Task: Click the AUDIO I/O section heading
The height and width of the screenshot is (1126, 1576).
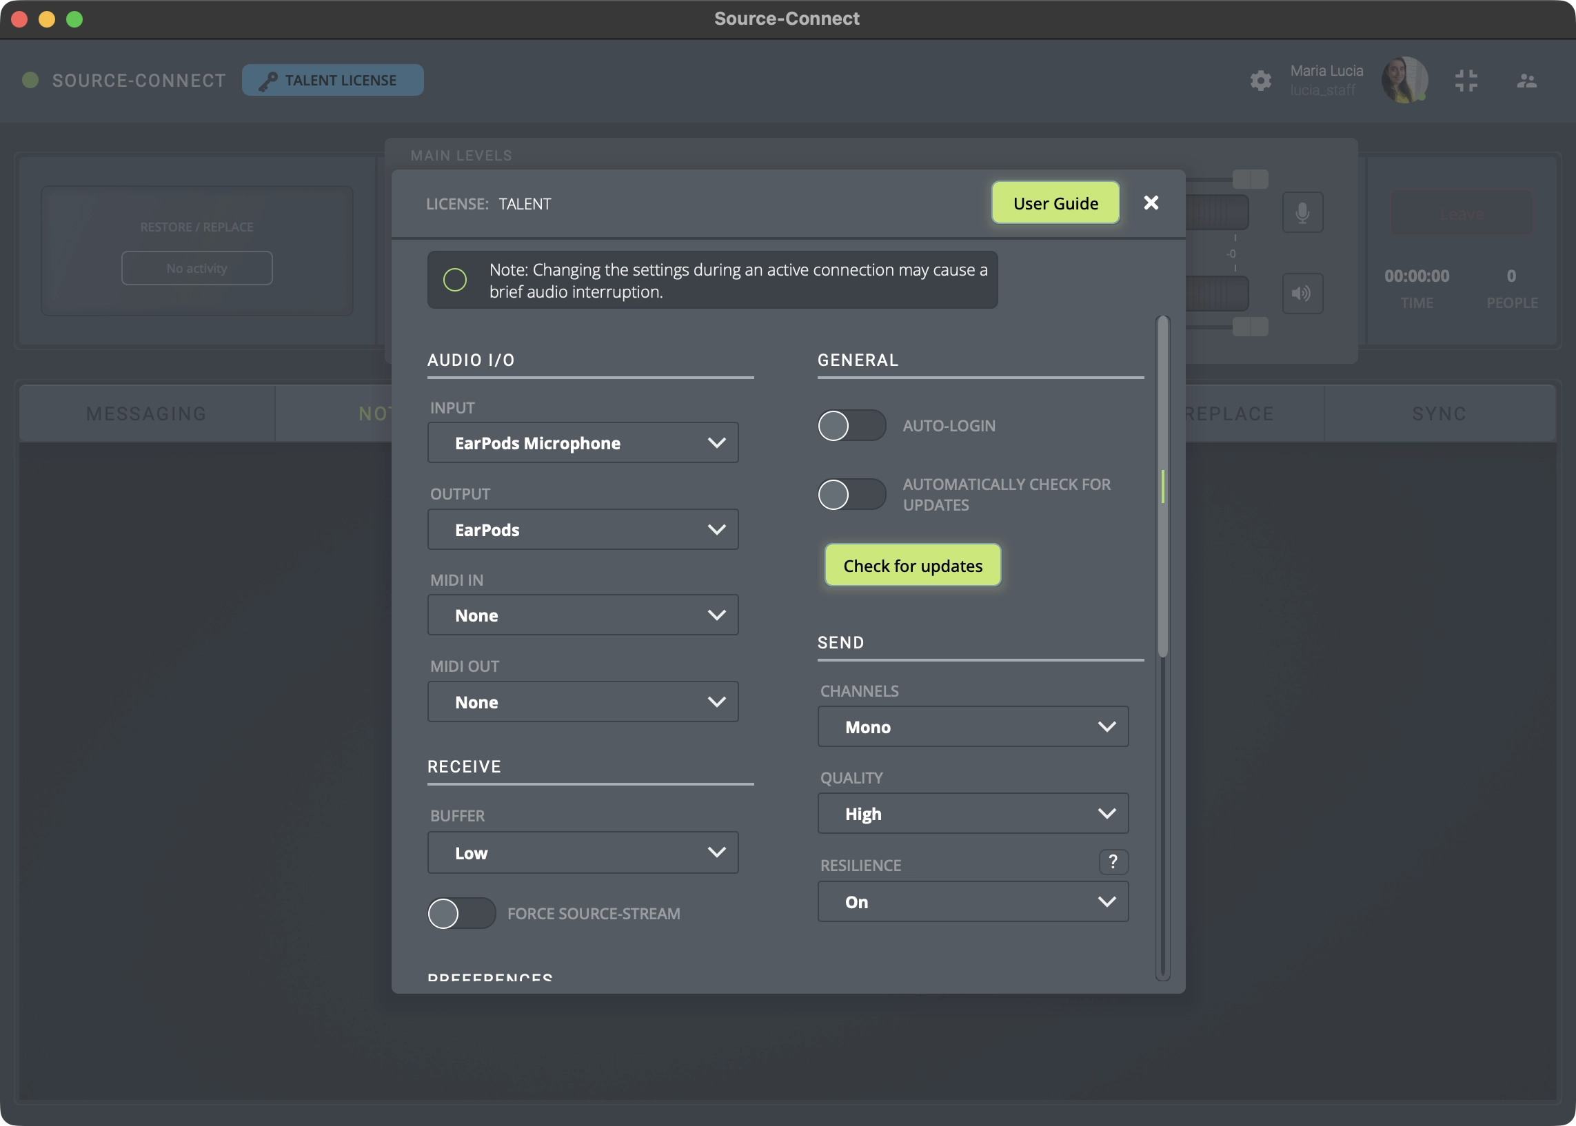Action: pos(471,360)
